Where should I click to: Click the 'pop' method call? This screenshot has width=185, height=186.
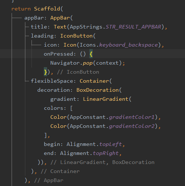click(x=88, y=63)
